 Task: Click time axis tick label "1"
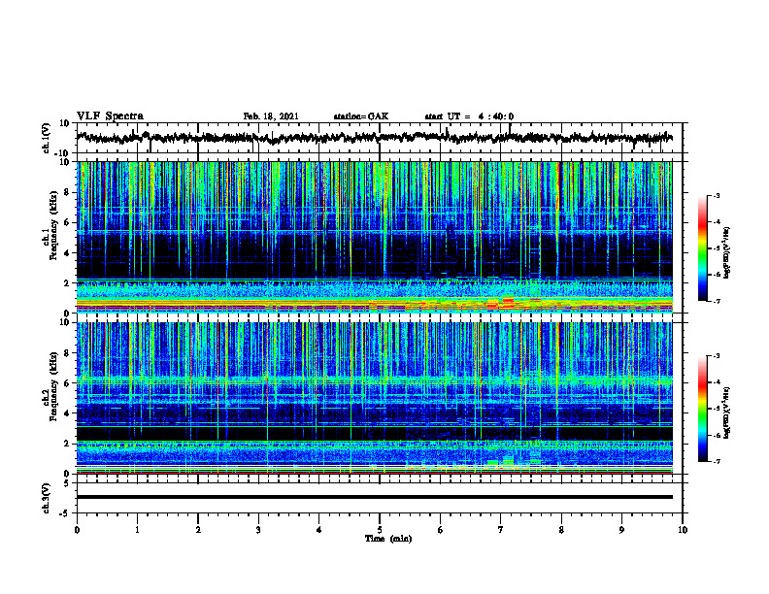pyautogui.click(x=137, y=530)
